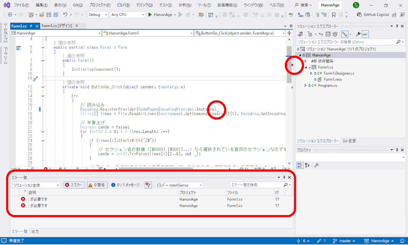Click the uncomment selection icon
Image resolution: width=408 pixels, height=245 pixels.
click(323, 15)
